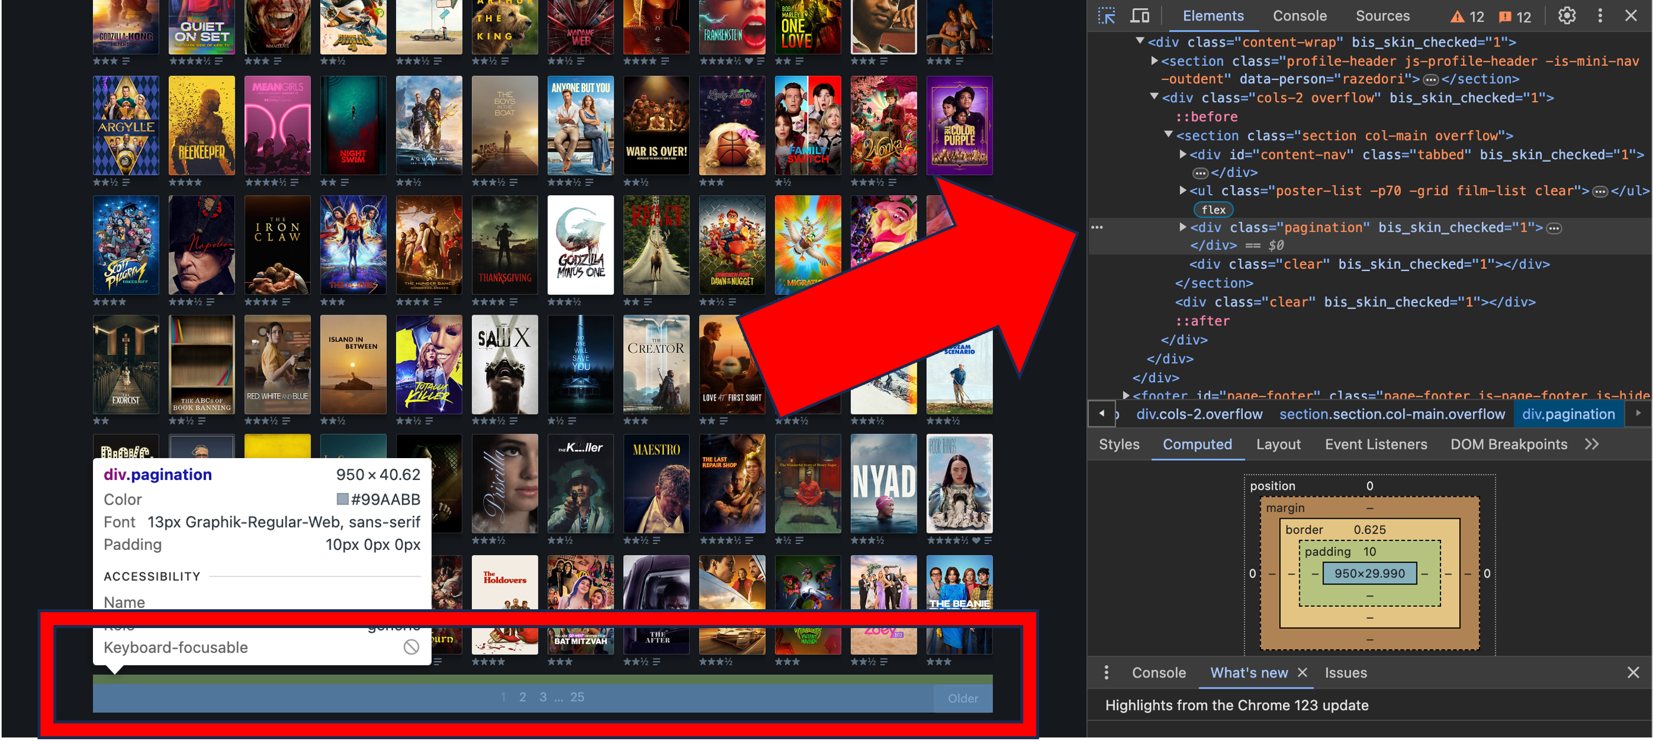1653x741 pixels.
Task: Select div.pagination in the breadcrumb bar
Action: click(x=1568, y=414)
